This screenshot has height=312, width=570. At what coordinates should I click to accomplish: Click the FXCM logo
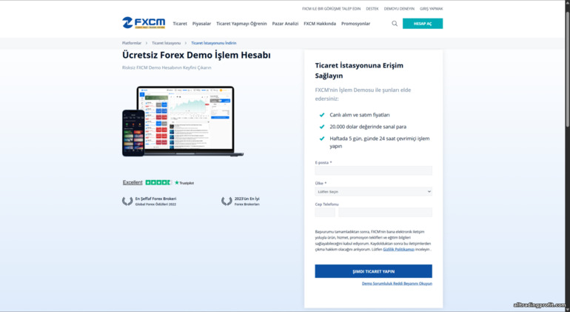(144, 22)
